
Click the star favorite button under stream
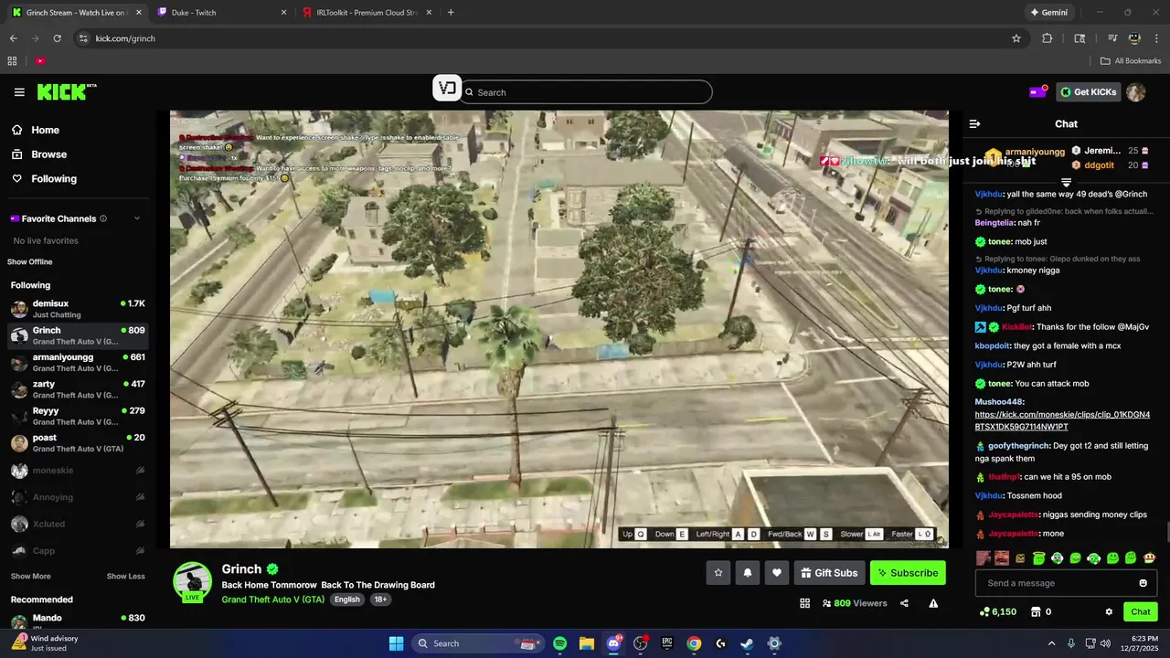coord(718,573)
